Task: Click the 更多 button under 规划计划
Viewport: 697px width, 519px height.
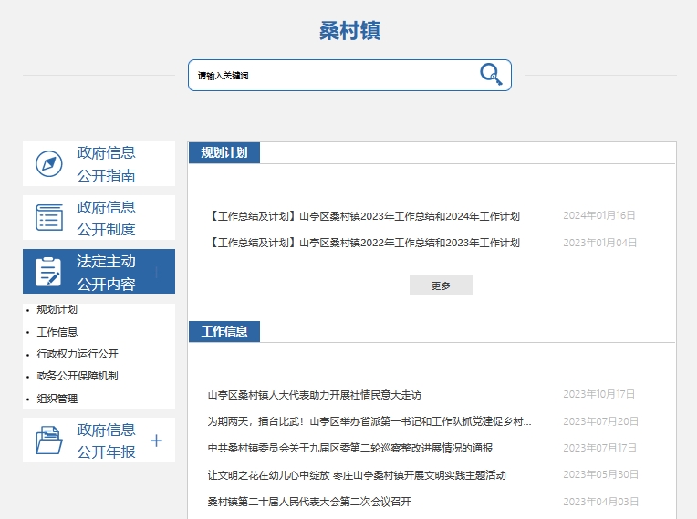Action: pyautogui.click(x=441, y=285)
